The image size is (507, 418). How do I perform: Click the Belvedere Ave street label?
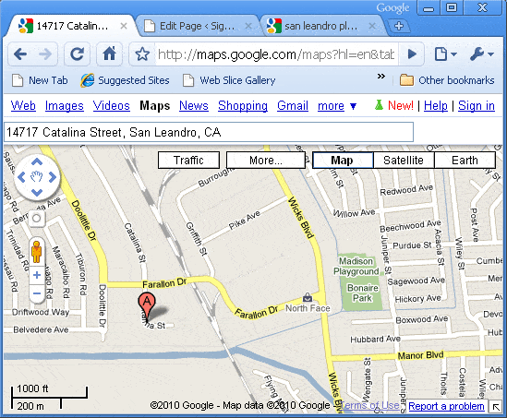[41, 329]
